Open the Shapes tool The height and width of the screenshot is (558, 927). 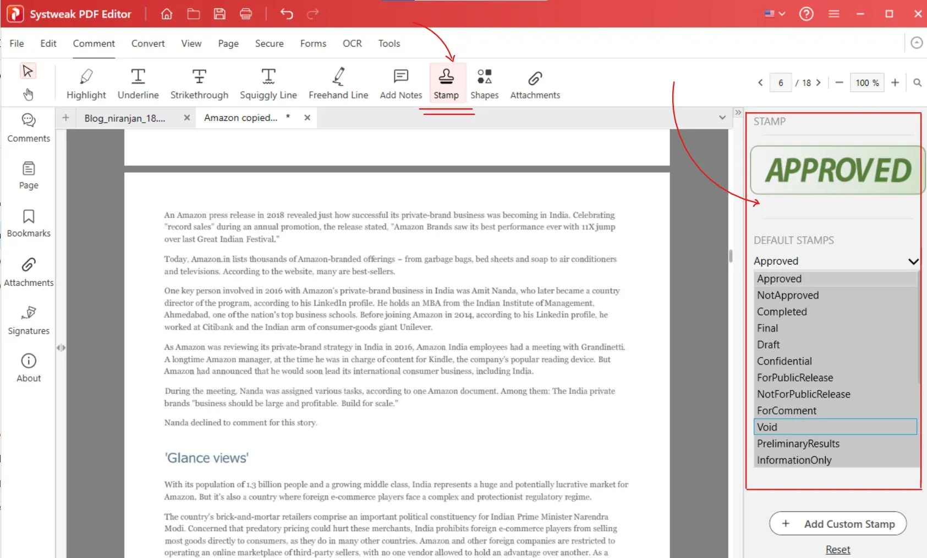484,84
